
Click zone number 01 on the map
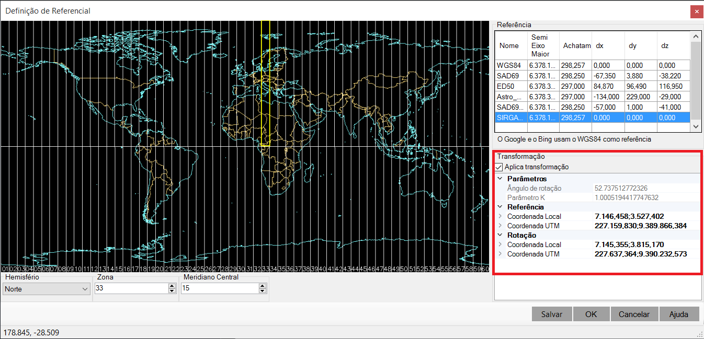[x=5, y=268]
